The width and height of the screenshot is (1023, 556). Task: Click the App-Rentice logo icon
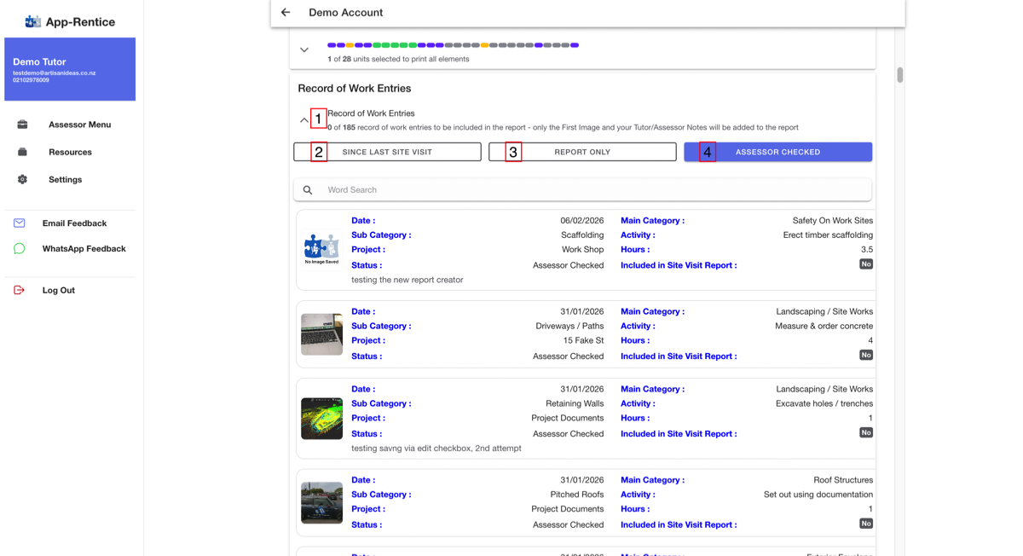(32, 21)
